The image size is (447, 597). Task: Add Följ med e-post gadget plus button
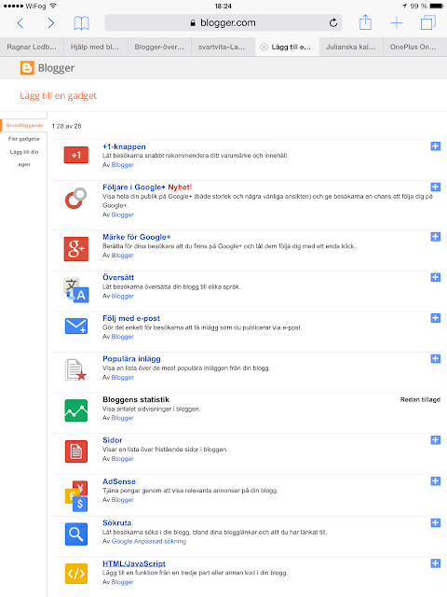(x=436, y=318)
